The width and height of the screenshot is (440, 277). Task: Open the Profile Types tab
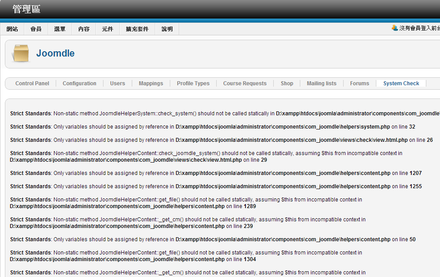click(193, 83)
